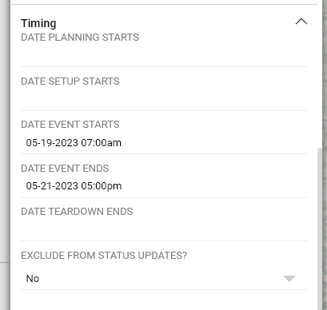Screen dimensions: 327x310
Task: Select the Date Event Ends label
Action: pyautogui.click(x=65, y=169)
